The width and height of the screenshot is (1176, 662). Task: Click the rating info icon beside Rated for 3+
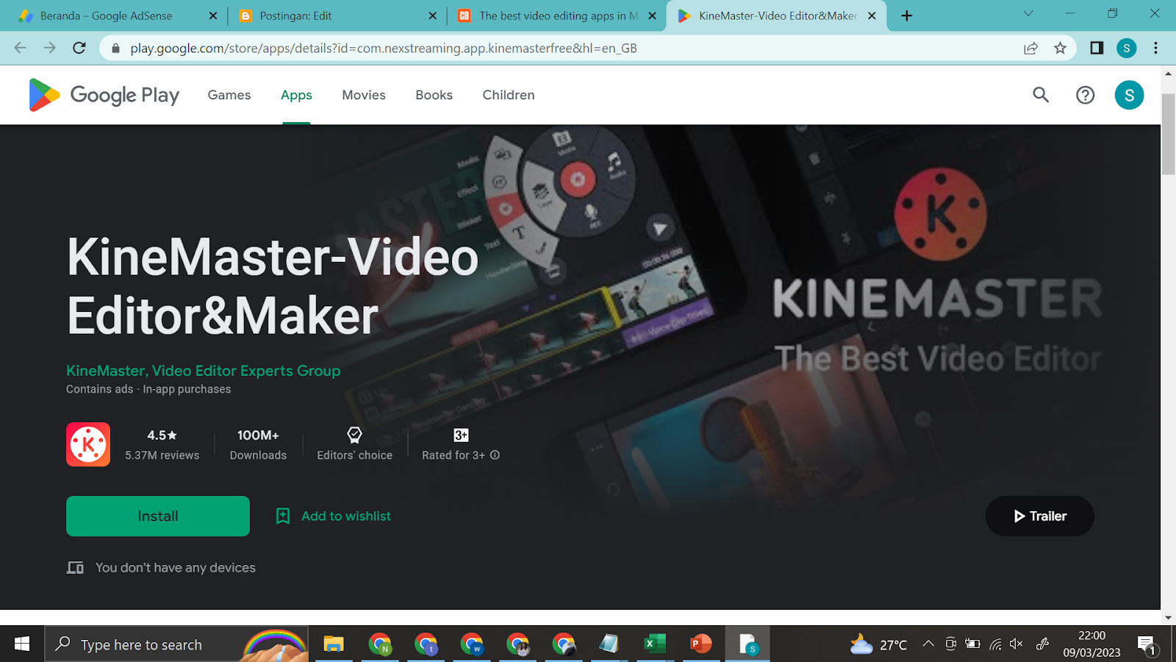(495, 455)
